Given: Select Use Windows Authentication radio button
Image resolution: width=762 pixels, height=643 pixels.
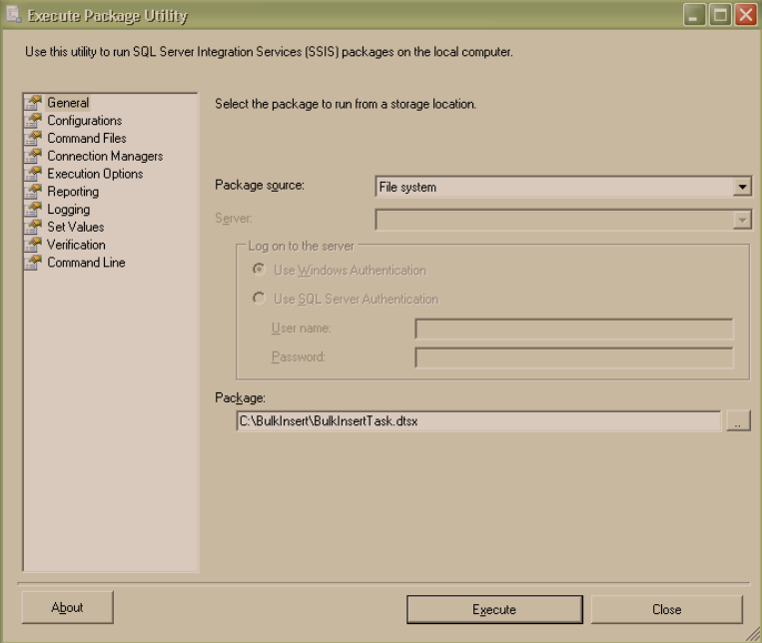Looking at the screenshot, I should point(259,270).
